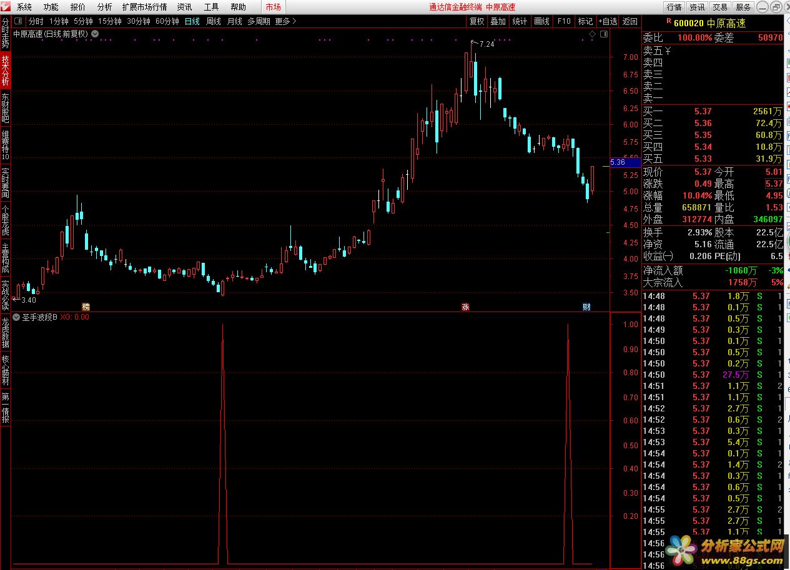The image size is (790, 570).
Task: Open the 技术分析 sidebar tab
Action: tap(5, 71)
